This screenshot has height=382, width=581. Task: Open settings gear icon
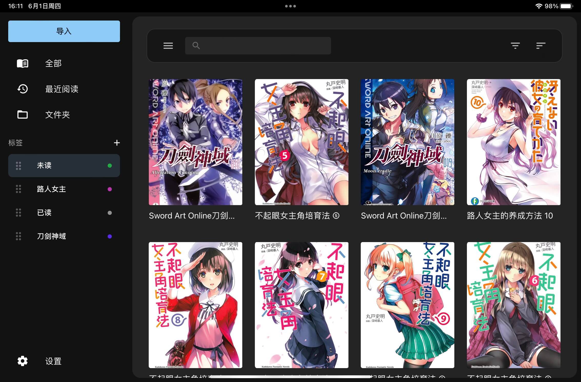coord(23,361)
